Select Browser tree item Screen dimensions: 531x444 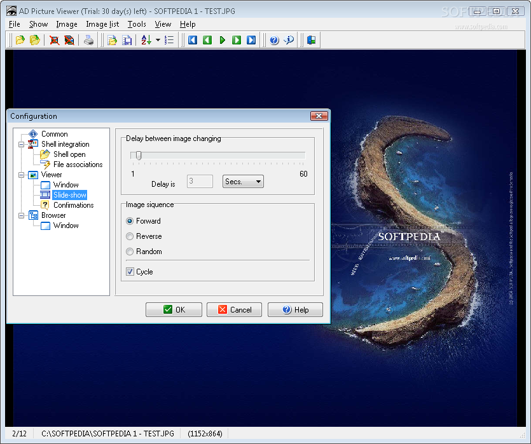[x=53, y=215]
